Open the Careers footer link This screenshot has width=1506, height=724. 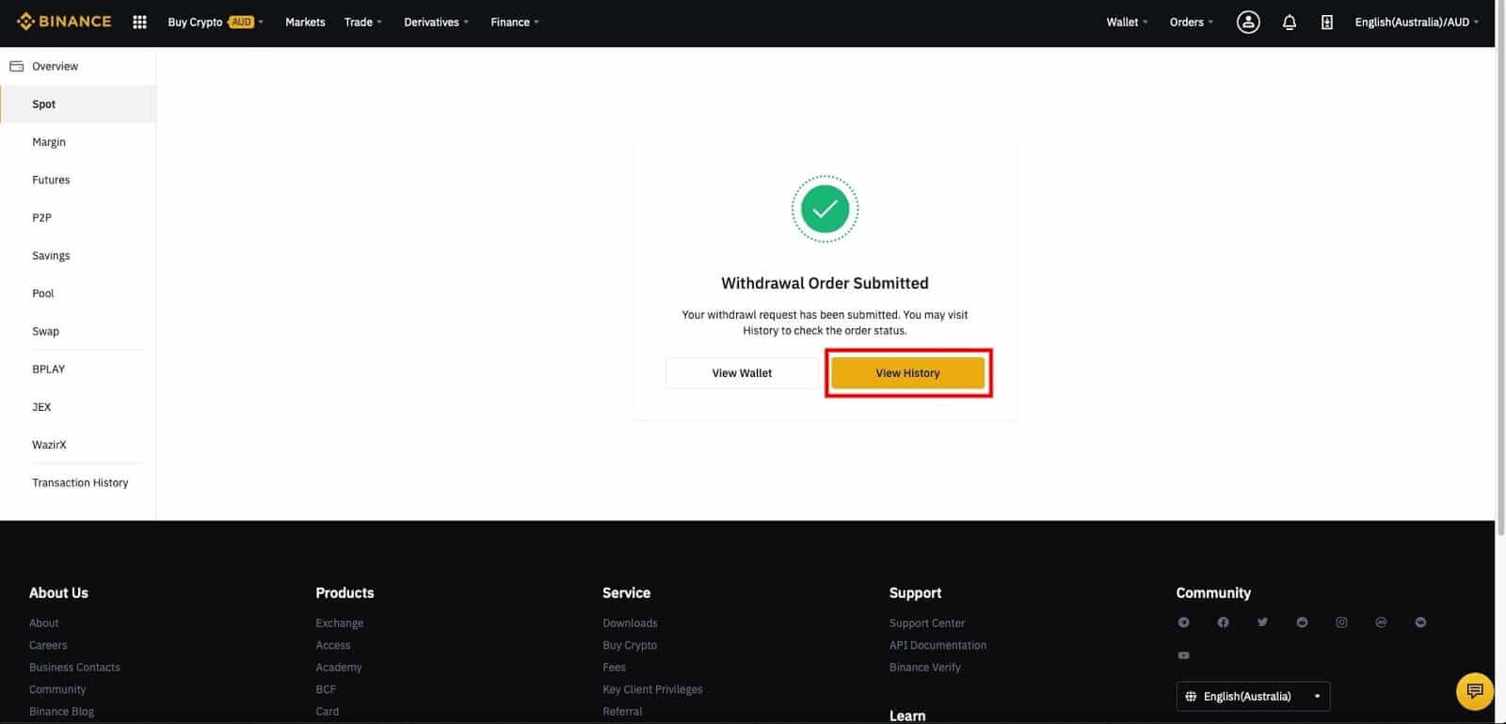point(48,645)
